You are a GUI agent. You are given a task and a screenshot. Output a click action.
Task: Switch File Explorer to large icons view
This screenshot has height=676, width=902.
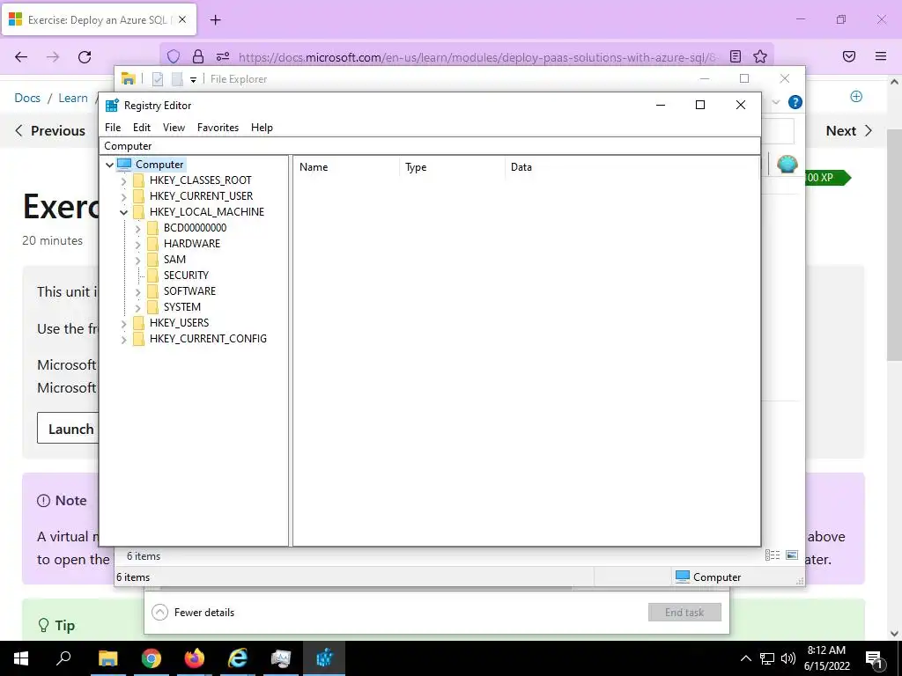792,555
